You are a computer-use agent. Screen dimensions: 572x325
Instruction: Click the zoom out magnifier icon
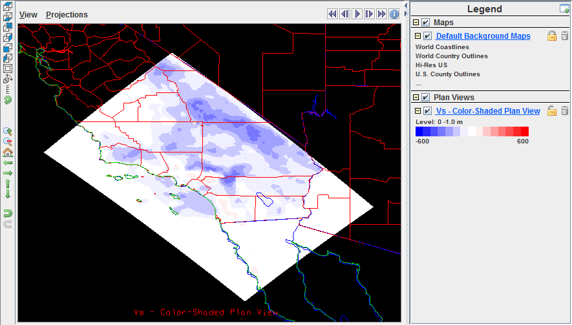coord(8,142)
